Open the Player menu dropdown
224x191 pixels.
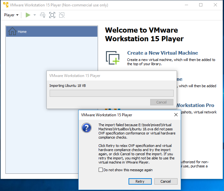coord(11,15)
